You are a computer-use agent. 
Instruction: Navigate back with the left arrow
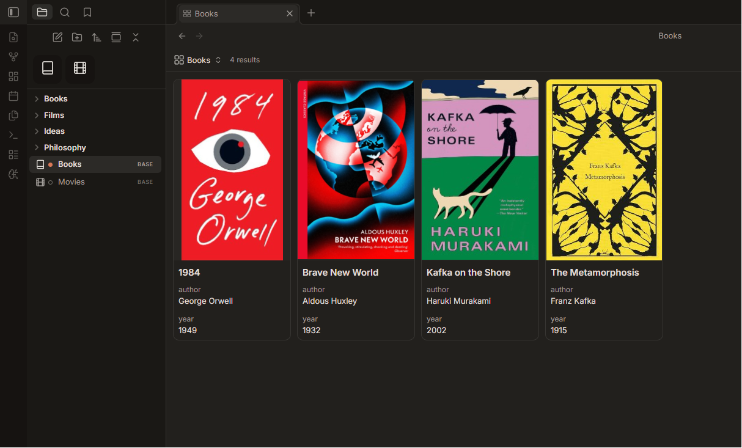[x=182, y=36]
